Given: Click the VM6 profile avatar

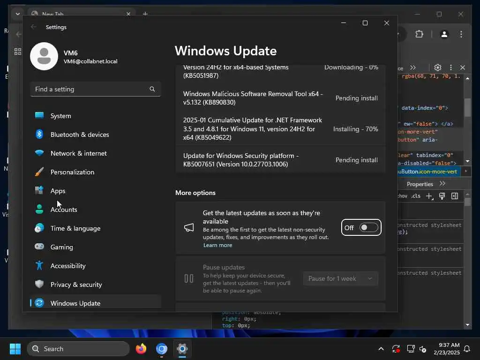Looking at the screenshot, I should click(44, 56).
